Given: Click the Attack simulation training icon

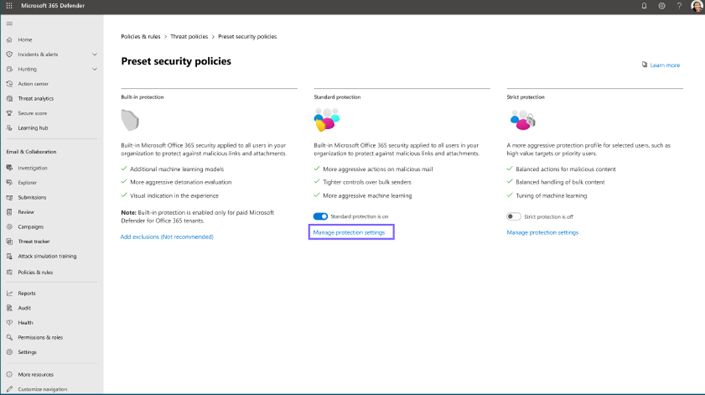Looking at the screenshot, I should [9, 256].
